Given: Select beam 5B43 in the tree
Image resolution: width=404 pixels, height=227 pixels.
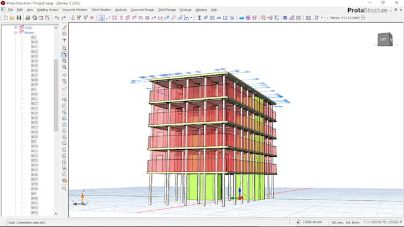Looking at the screenshot, I should [34, 213].
